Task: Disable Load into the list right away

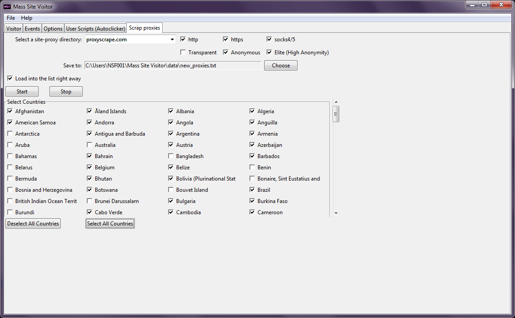Action: pyautogui.click(x=10, y=79)
